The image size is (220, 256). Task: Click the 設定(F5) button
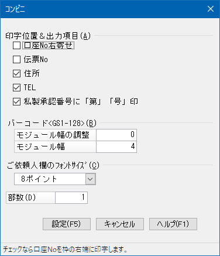click(67, 224)
